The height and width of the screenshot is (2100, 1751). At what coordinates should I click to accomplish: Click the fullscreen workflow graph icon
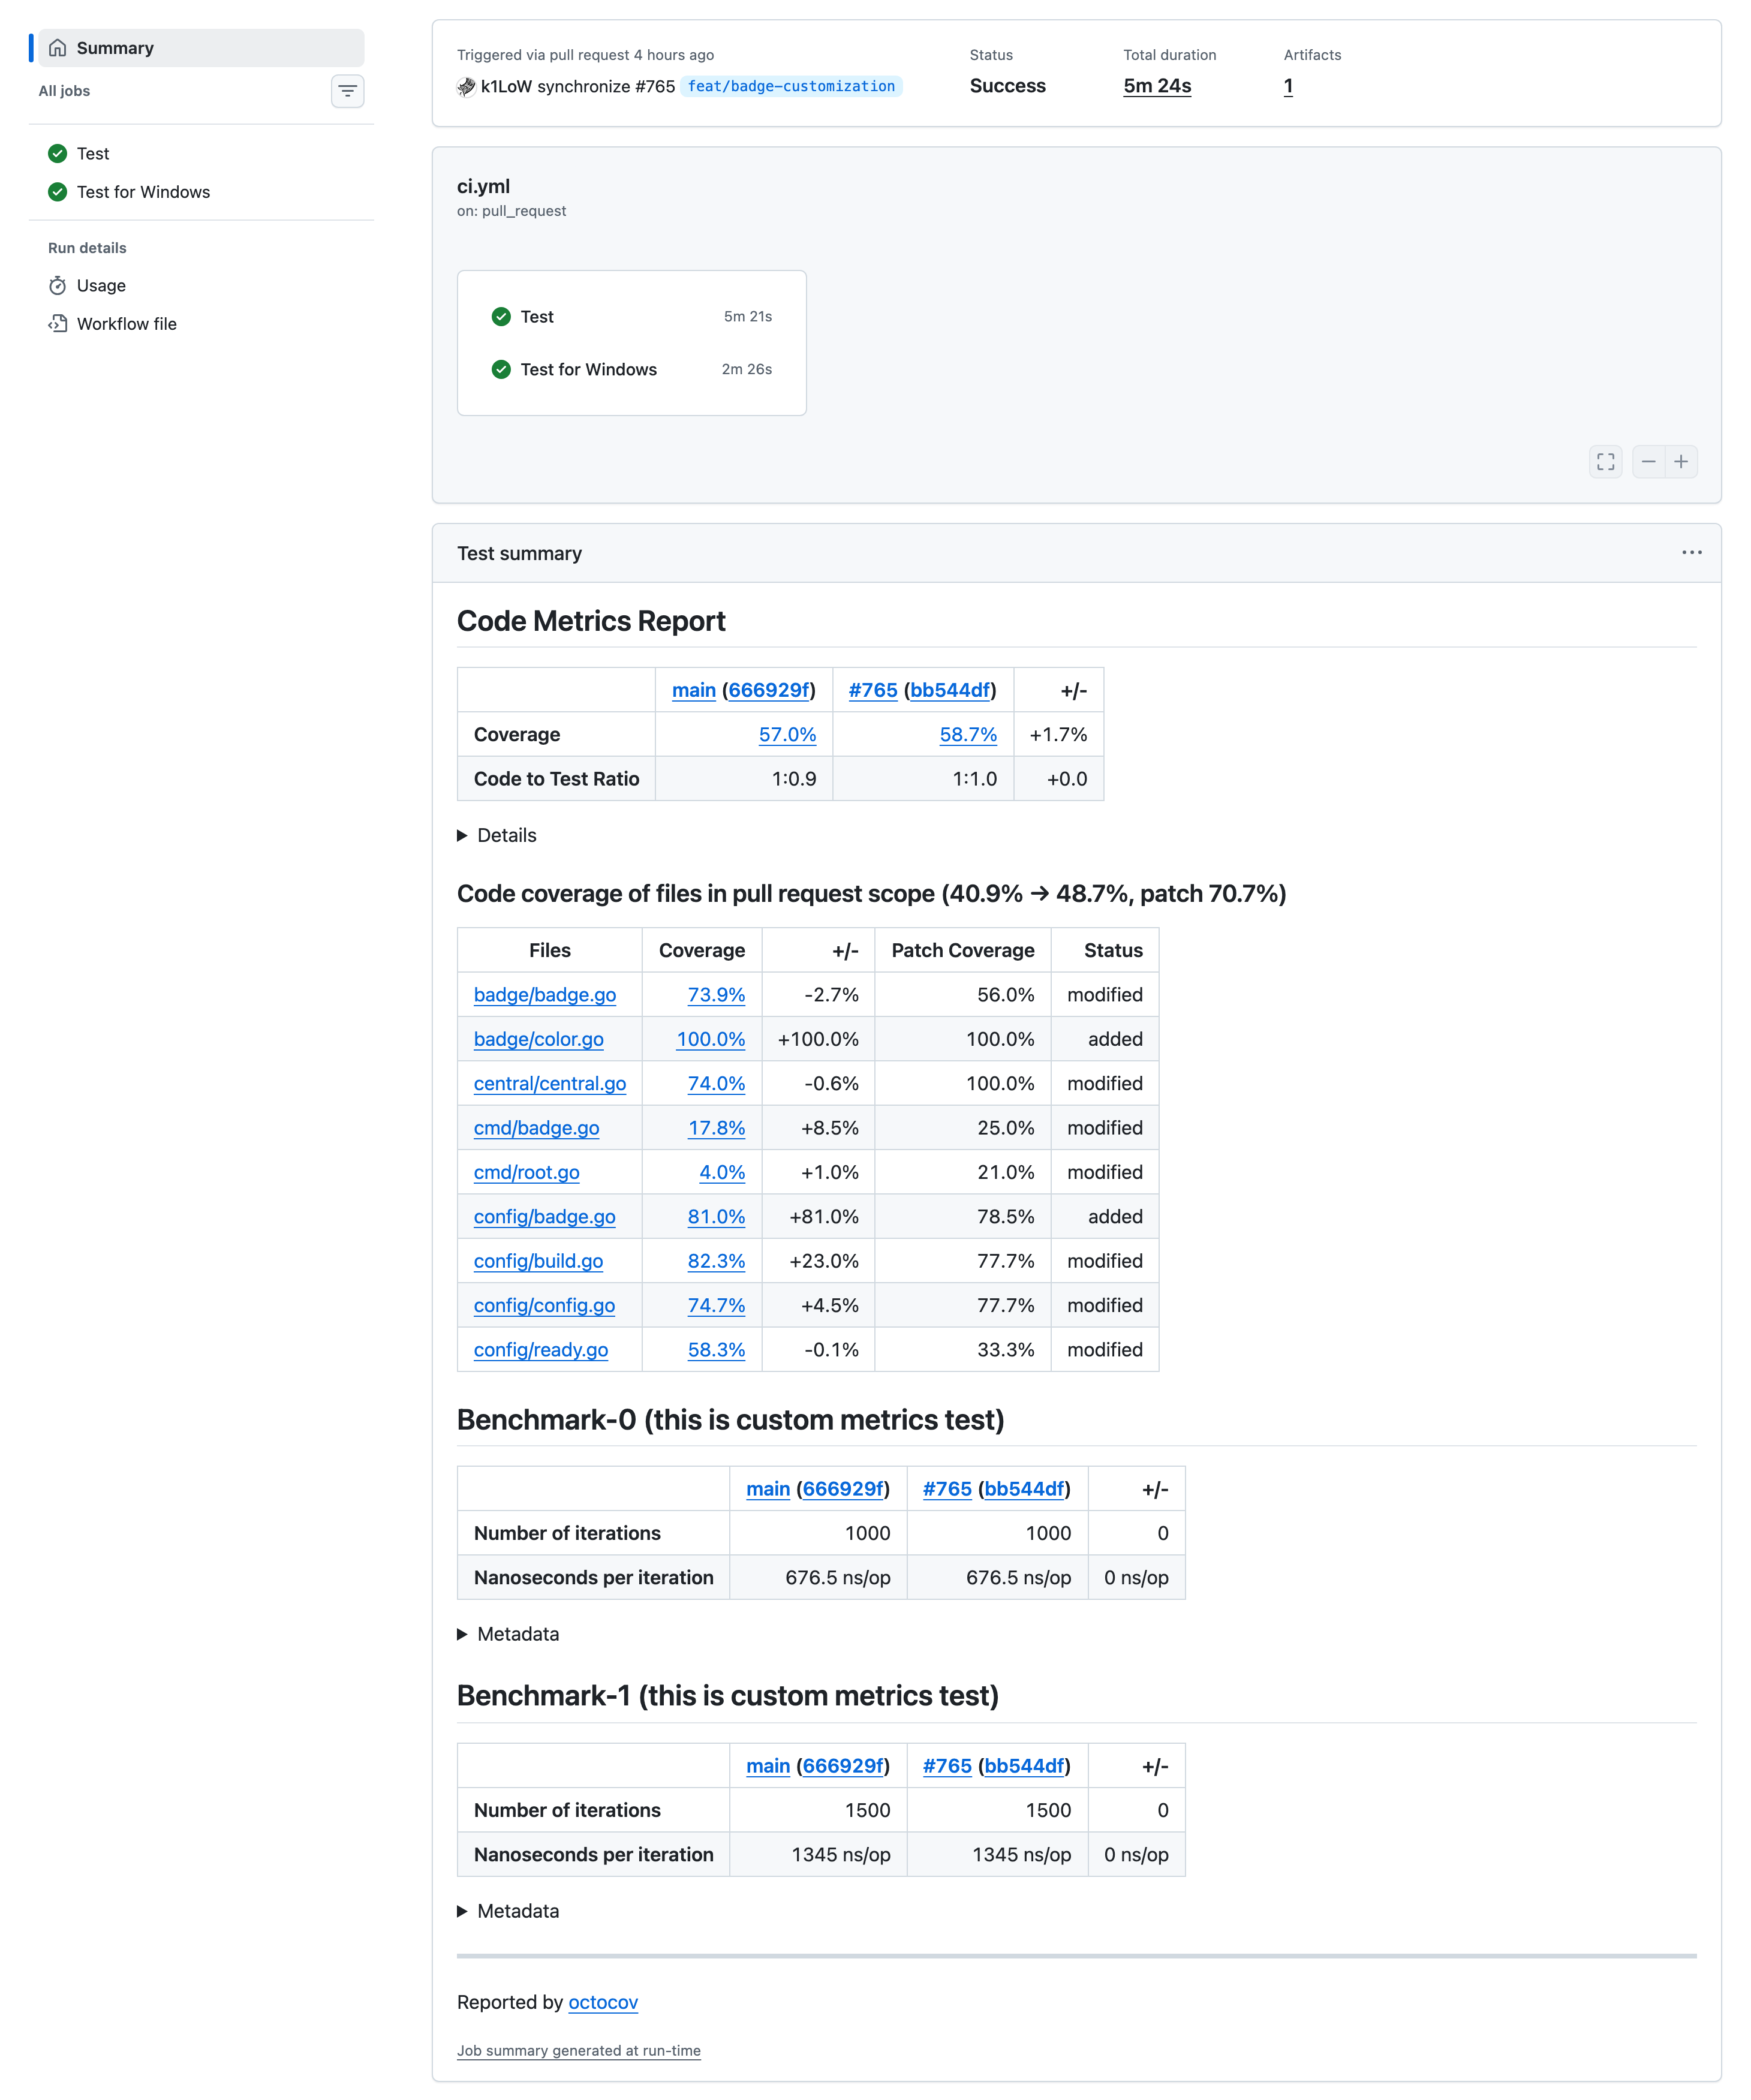click(x=1605, y=462)
